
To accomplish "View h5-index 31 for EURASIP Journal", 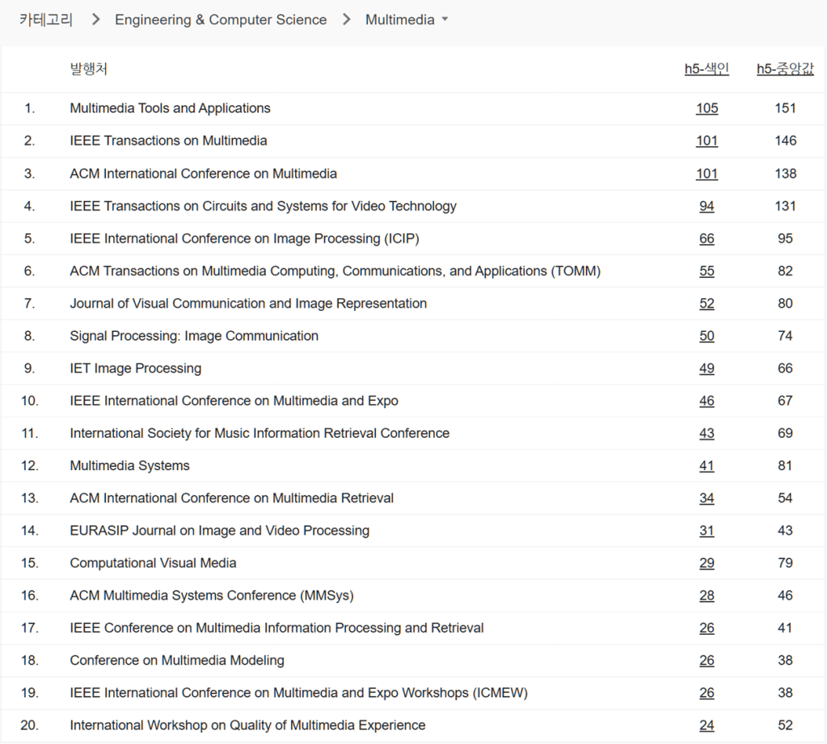I will tap(707, 531).
